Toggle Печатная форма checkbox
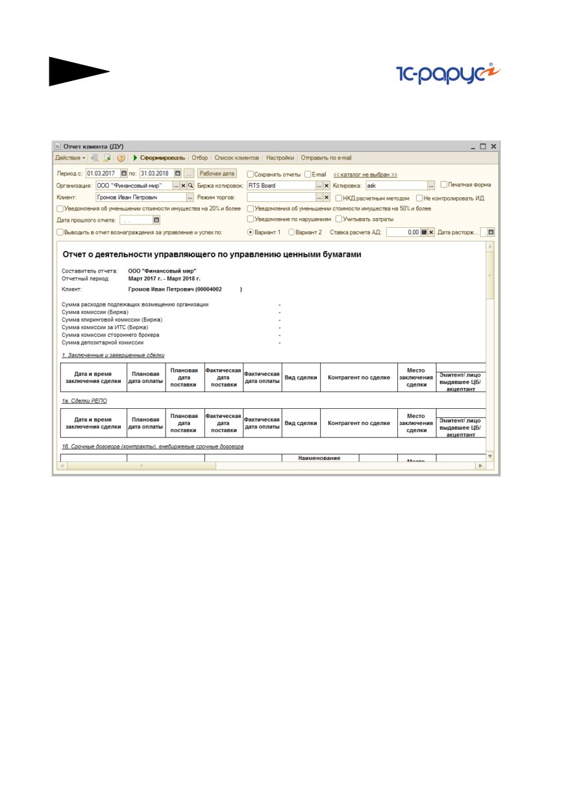 click(x=443, y=185)
